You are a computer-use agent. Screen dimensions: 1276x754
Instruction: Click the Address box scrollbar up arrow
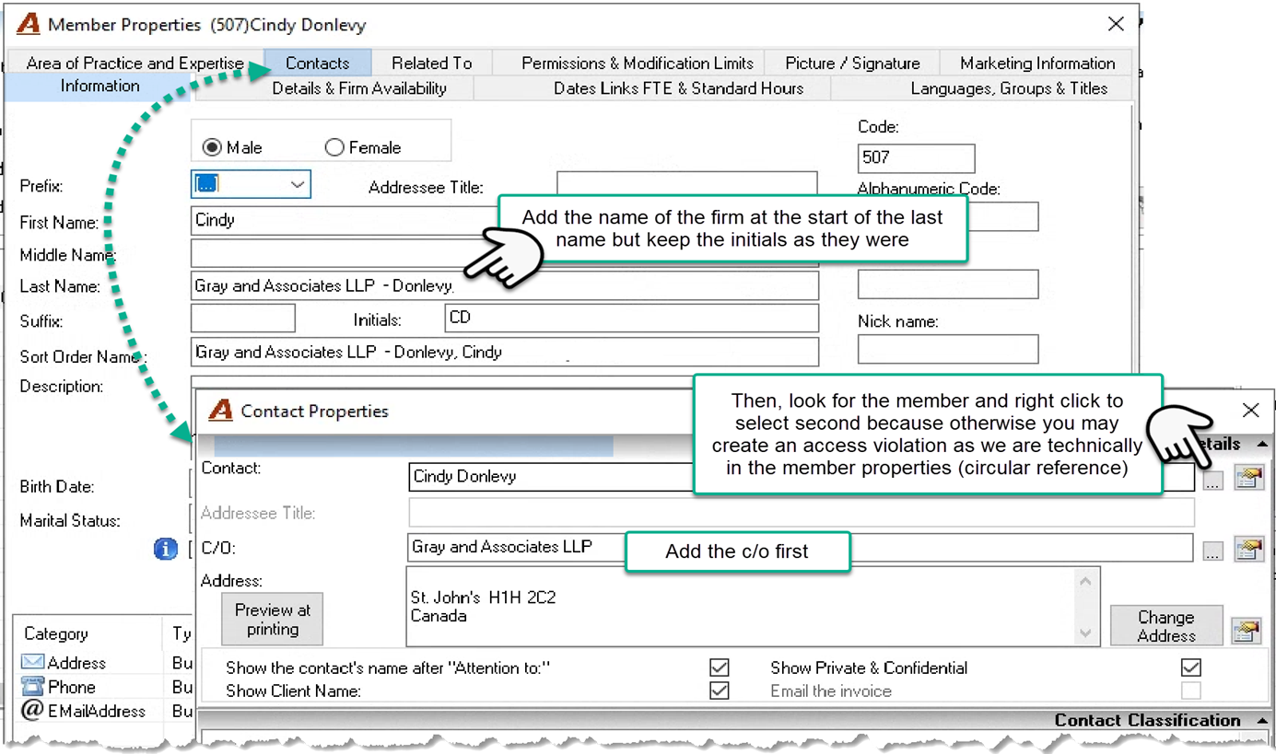[x=1086, y=581]
